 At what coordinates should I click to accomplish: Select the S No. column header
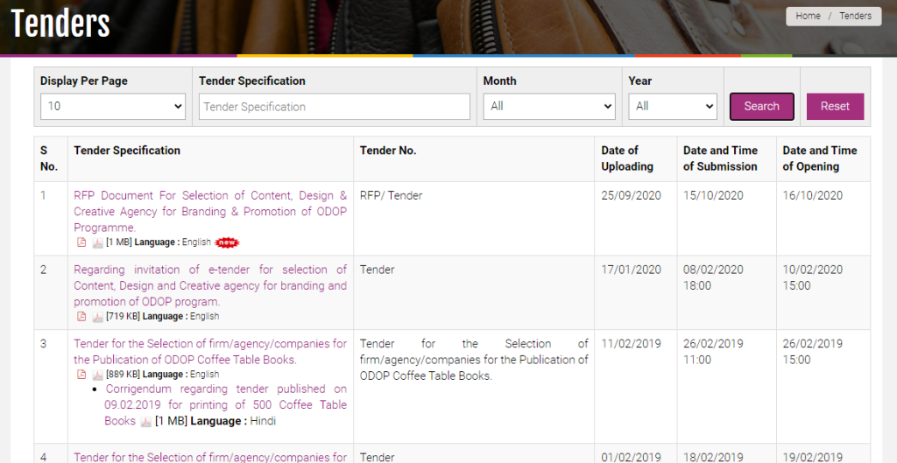click(x=49, y=158)
